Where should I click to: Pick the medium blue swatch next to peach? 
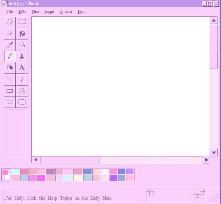pyautogui.click(x=87, y=172)
